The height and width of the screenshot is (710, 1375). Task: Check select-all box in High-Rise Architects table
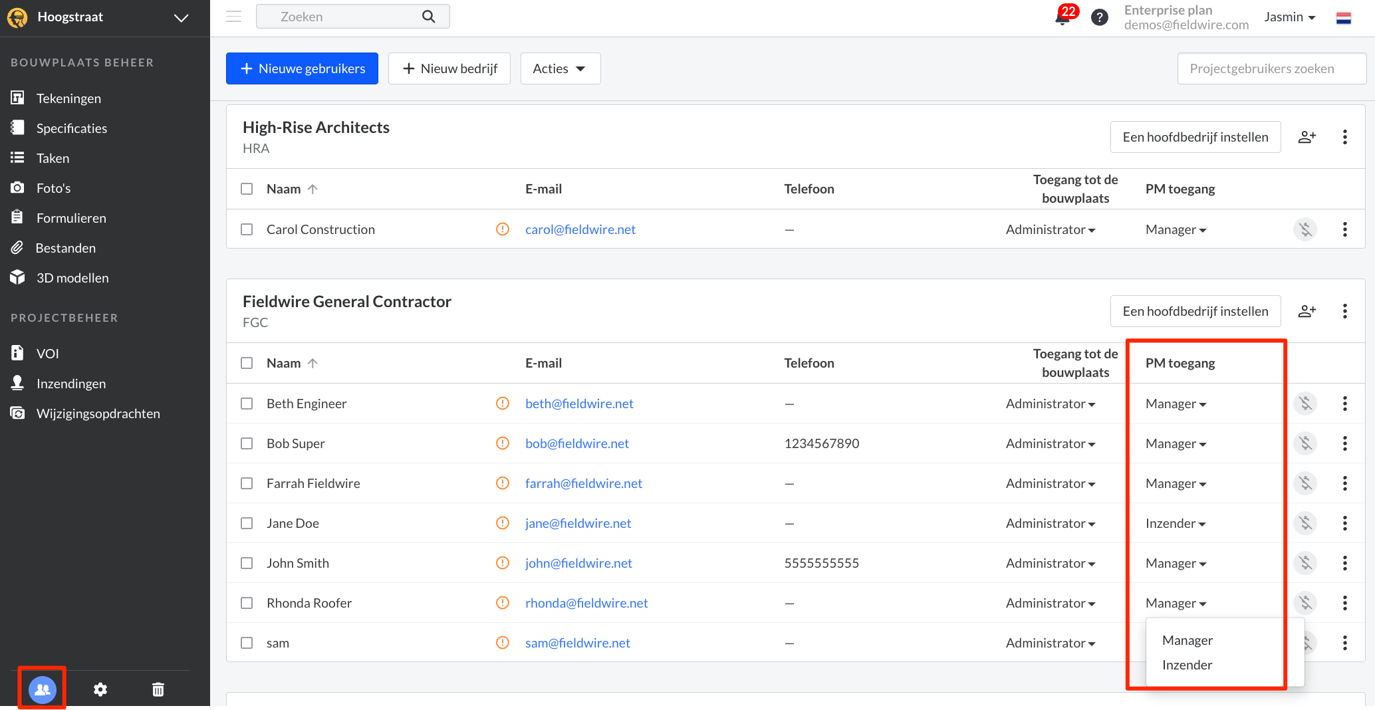pyautogui.click(x=247, y=189)
